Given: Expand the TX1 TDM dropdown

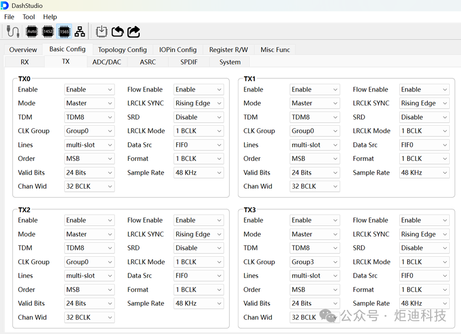Looking at the screenshot, I should point(314,117).
